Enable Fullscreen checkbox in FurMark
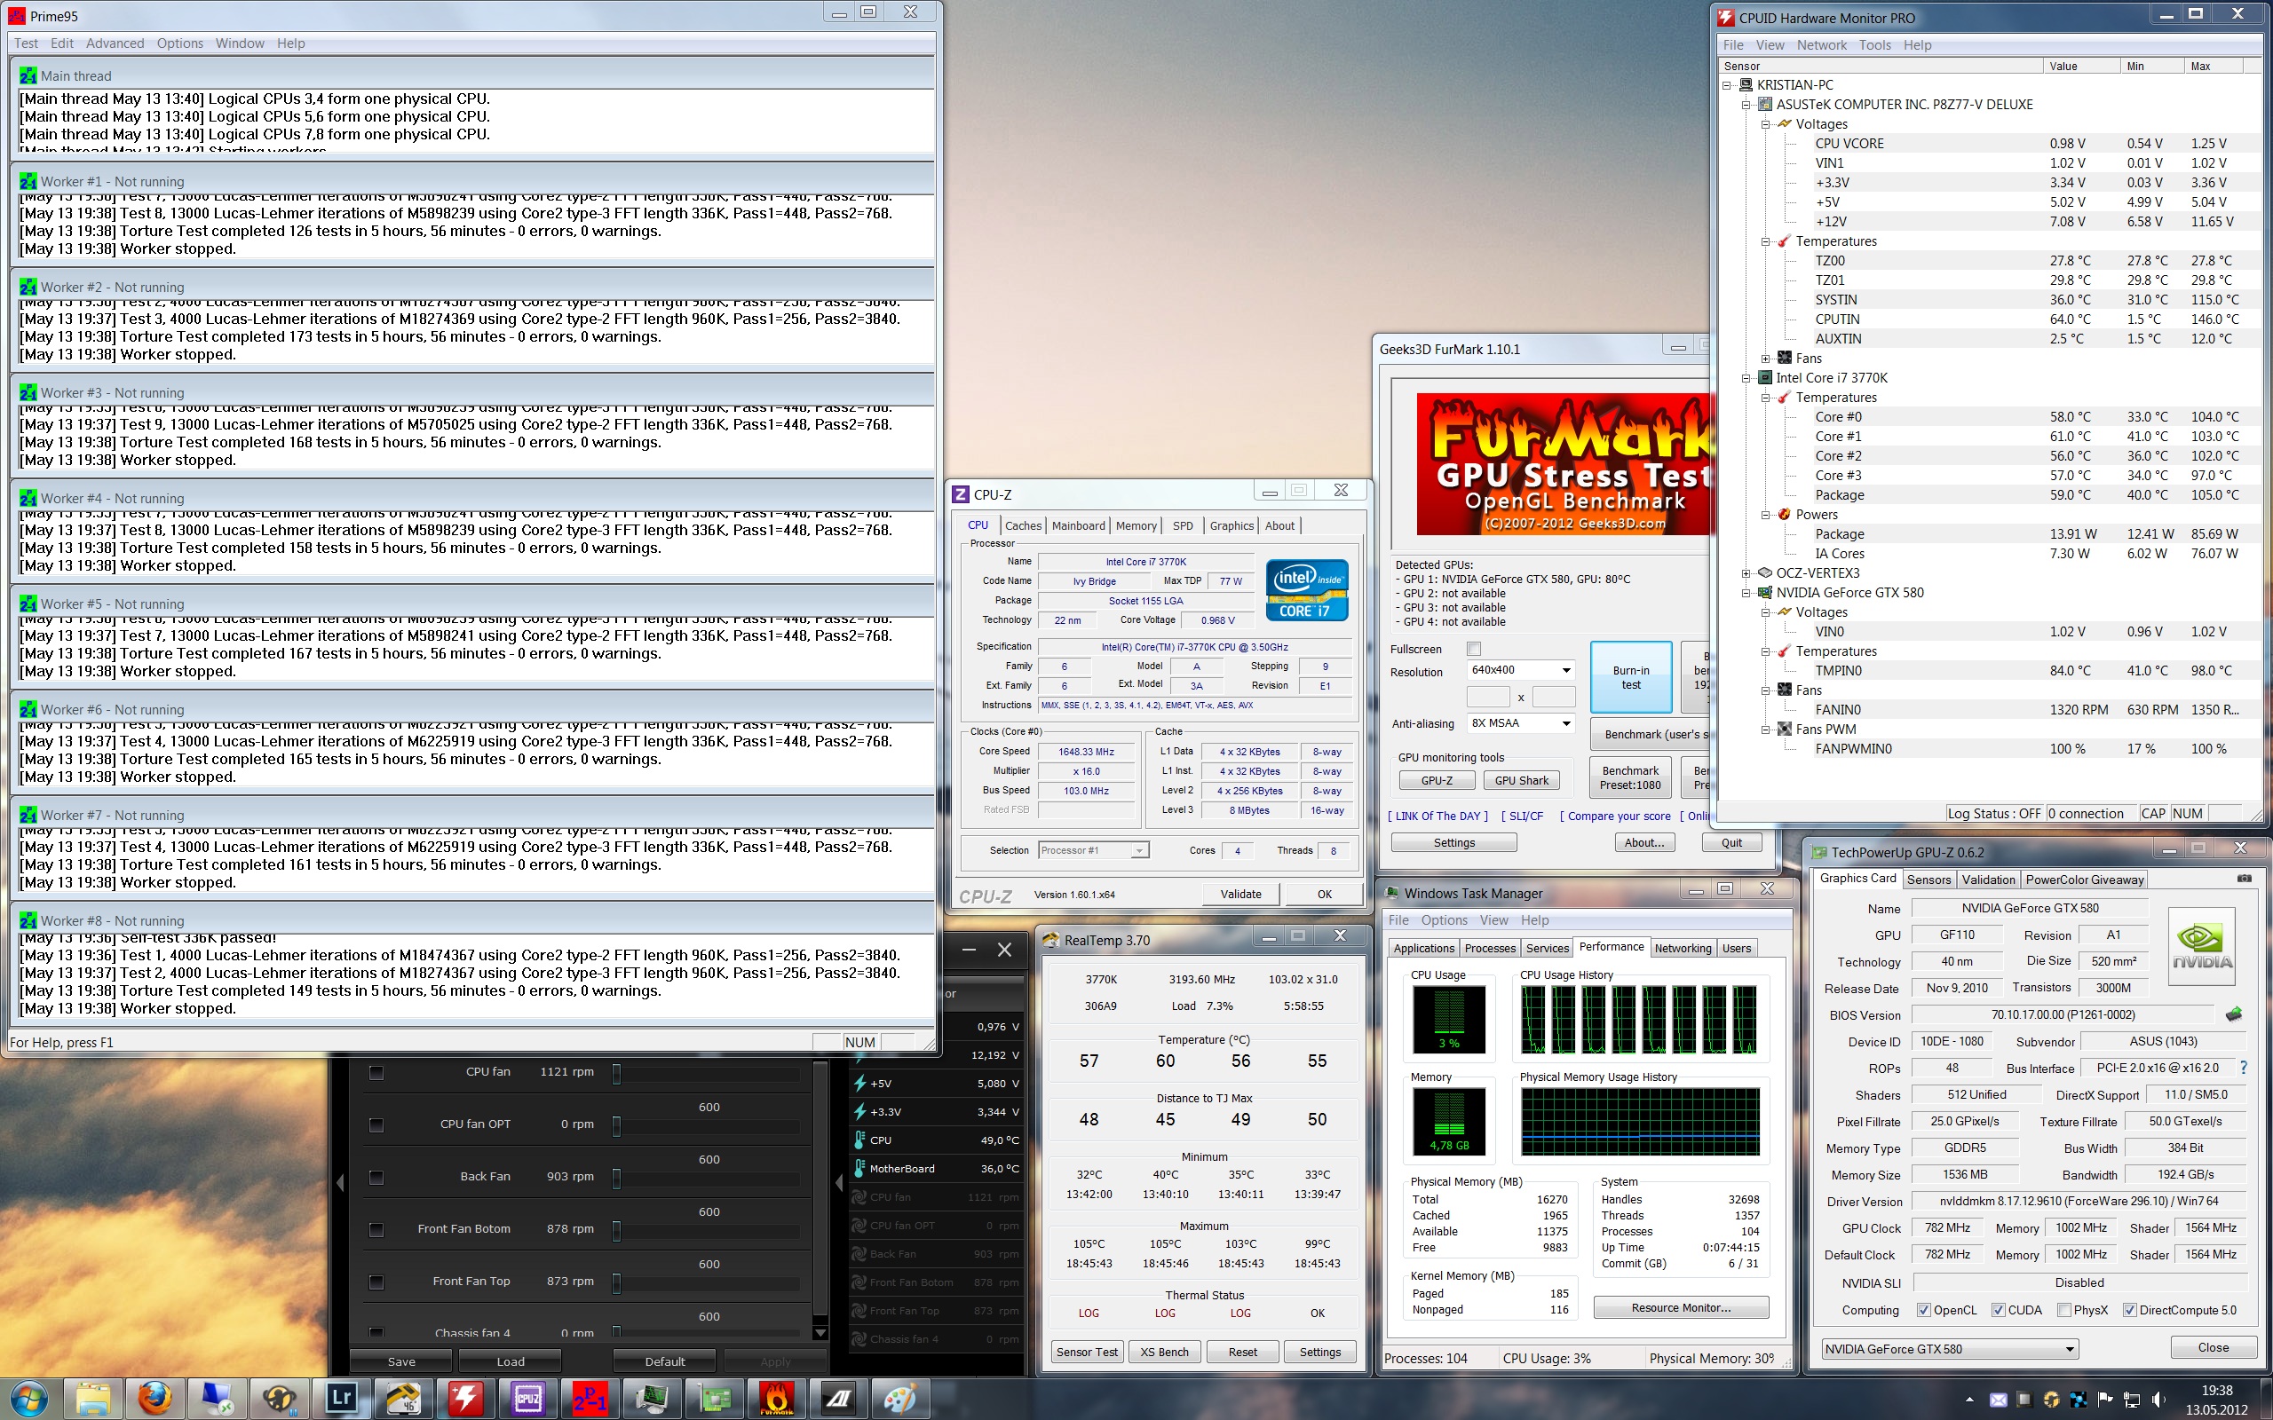2273x1420 pixels. click(x=1473, y=649)
